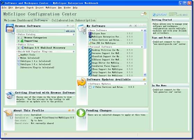Viewport: 194px width, 140px height.
Task: Click the About This Profile notepad icon
Action: coord(8,113)
